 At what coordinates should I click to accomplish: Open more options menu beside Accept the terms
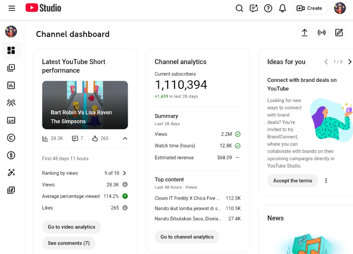coord(326,181)
